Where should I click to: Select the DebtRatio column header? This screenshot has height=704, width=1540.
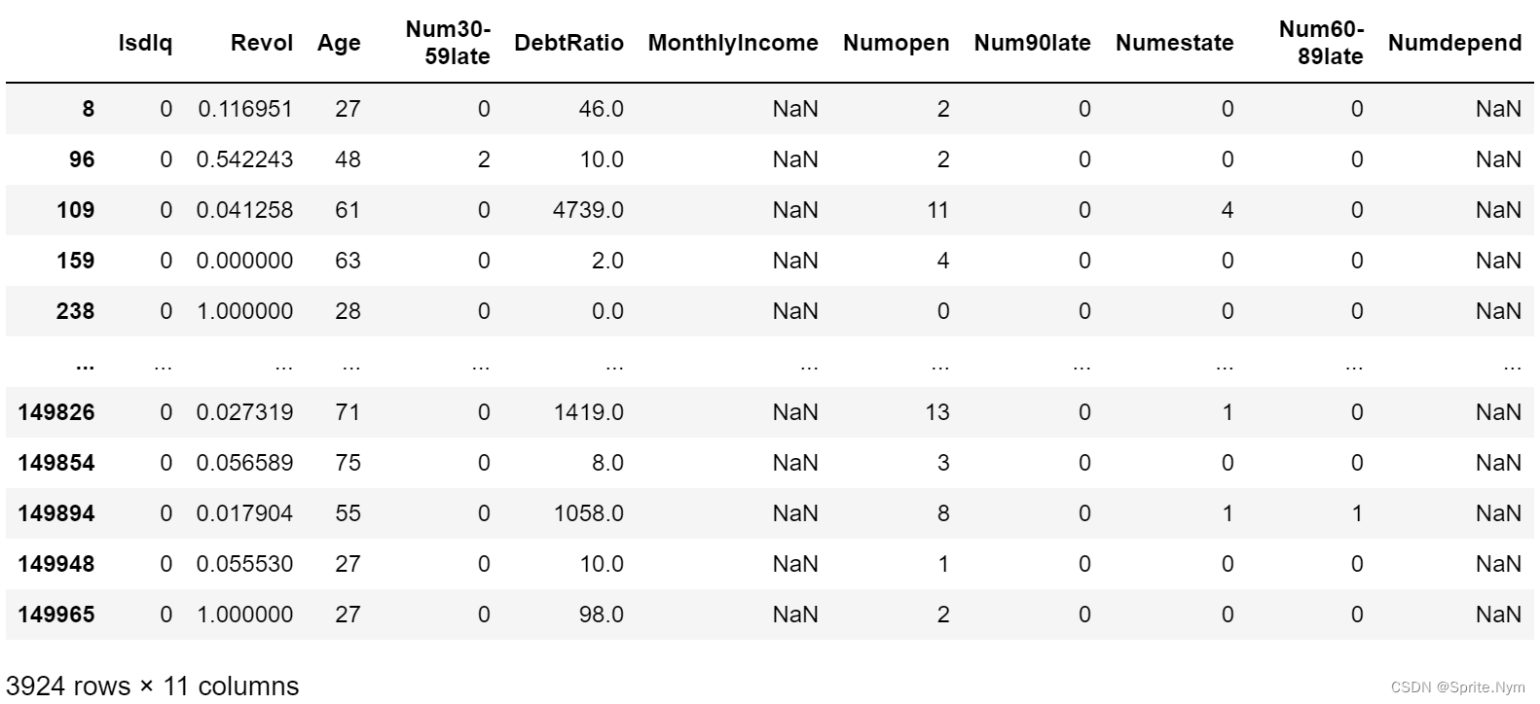point(568,43)
